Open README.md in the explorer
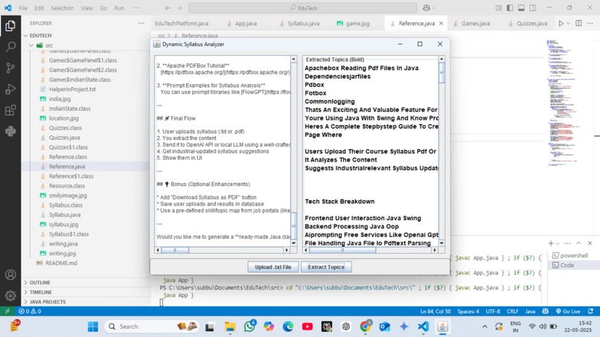Viewport: 600px width, 337px height. point(61,263)
